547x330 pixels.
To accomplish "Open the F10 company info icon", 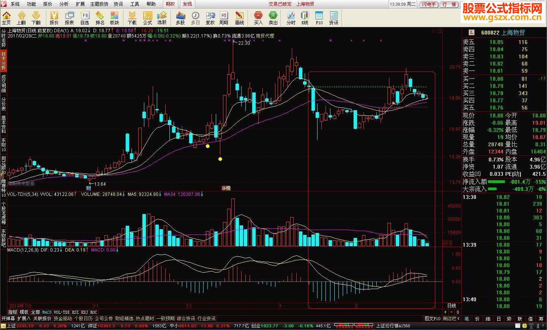I will (x=319, y=18).
